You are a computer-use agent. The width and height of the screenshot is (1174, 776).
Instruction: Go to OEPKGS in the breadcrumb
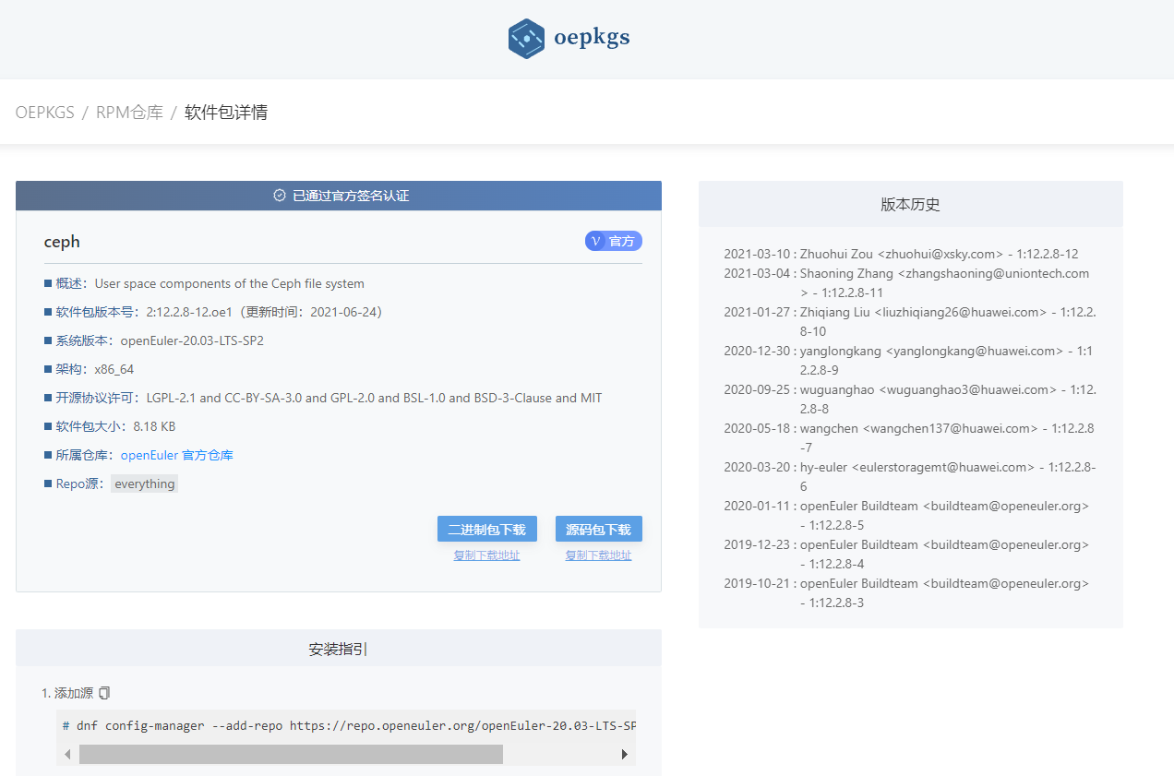[x=44, y=113]
